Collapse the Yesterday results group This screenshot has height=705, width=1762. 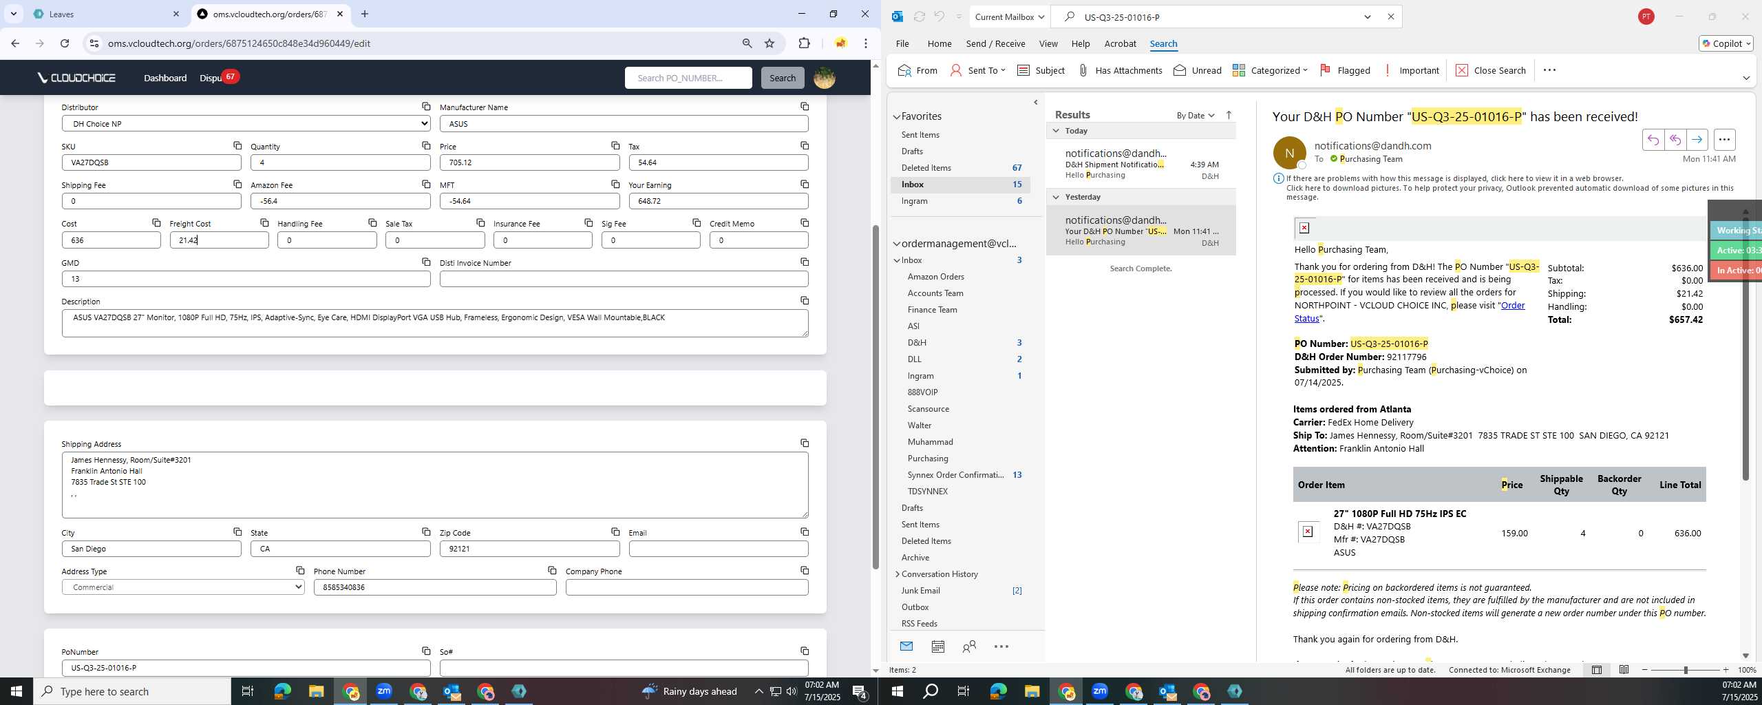(x=1056, y=196)
